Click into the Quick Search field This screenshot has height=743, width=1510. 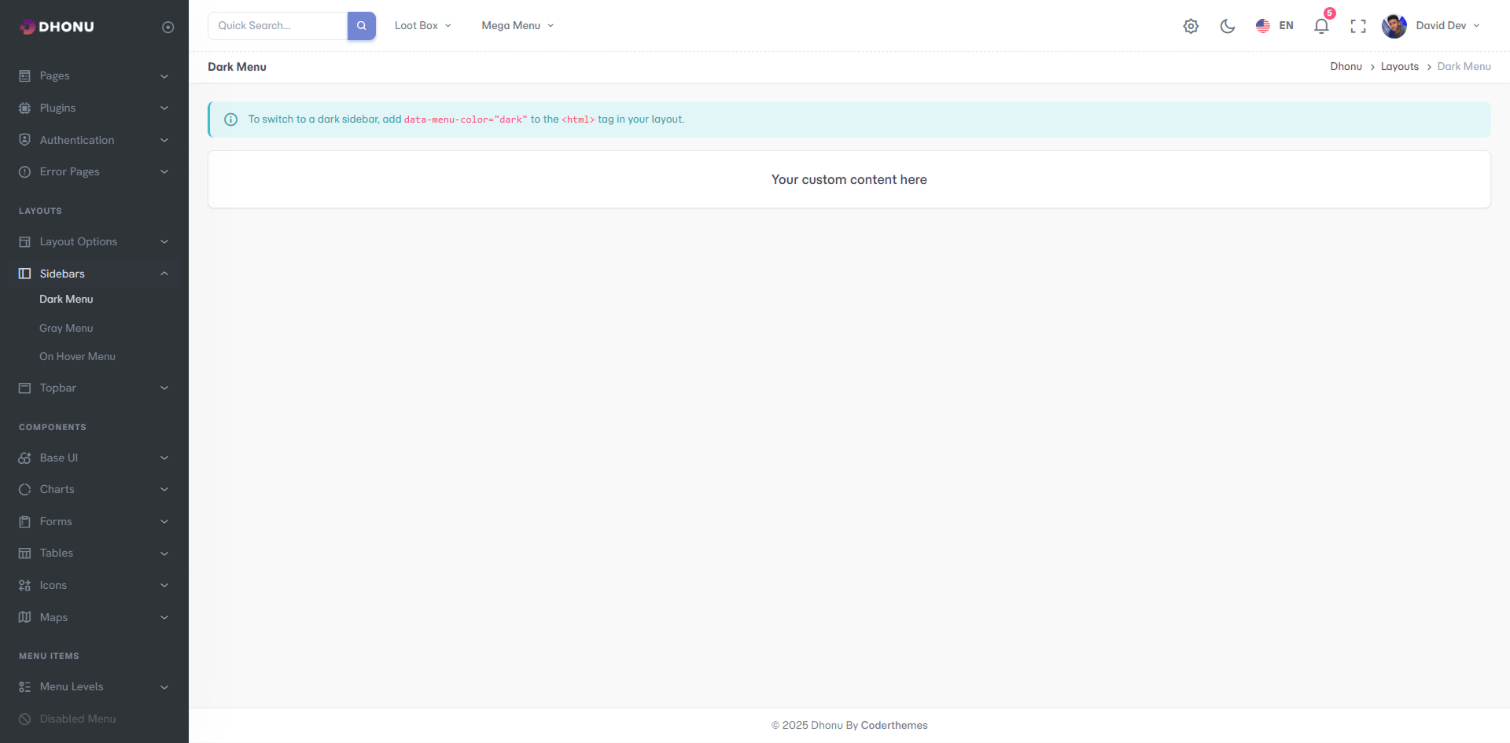[278, 26]
